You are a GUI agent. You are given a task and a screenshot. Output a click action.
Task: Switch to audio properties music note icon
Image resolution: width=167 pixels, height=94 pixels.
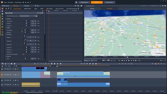point(8,9)
